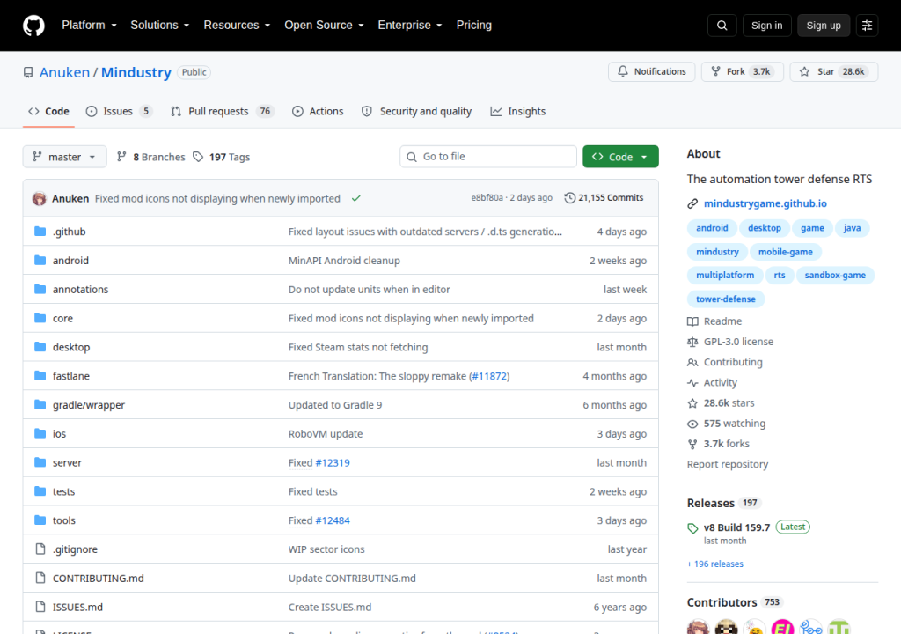
Task: Click the tag icon next to 197 Tags
Action: [x=198, y=157]
